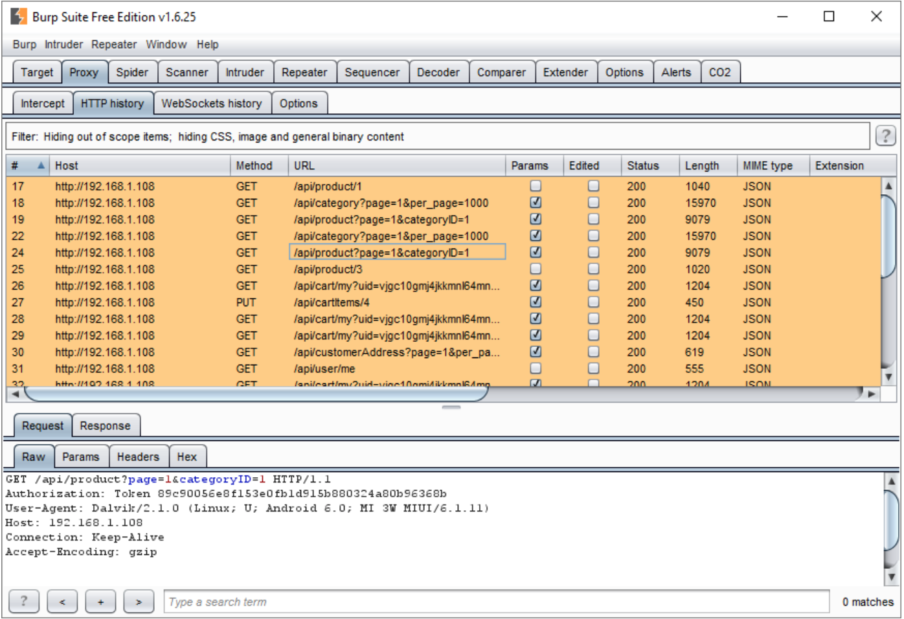Screen dimensions: 904x619
Task: Switch to the Sequencer tab
Action: pos(372,72)
